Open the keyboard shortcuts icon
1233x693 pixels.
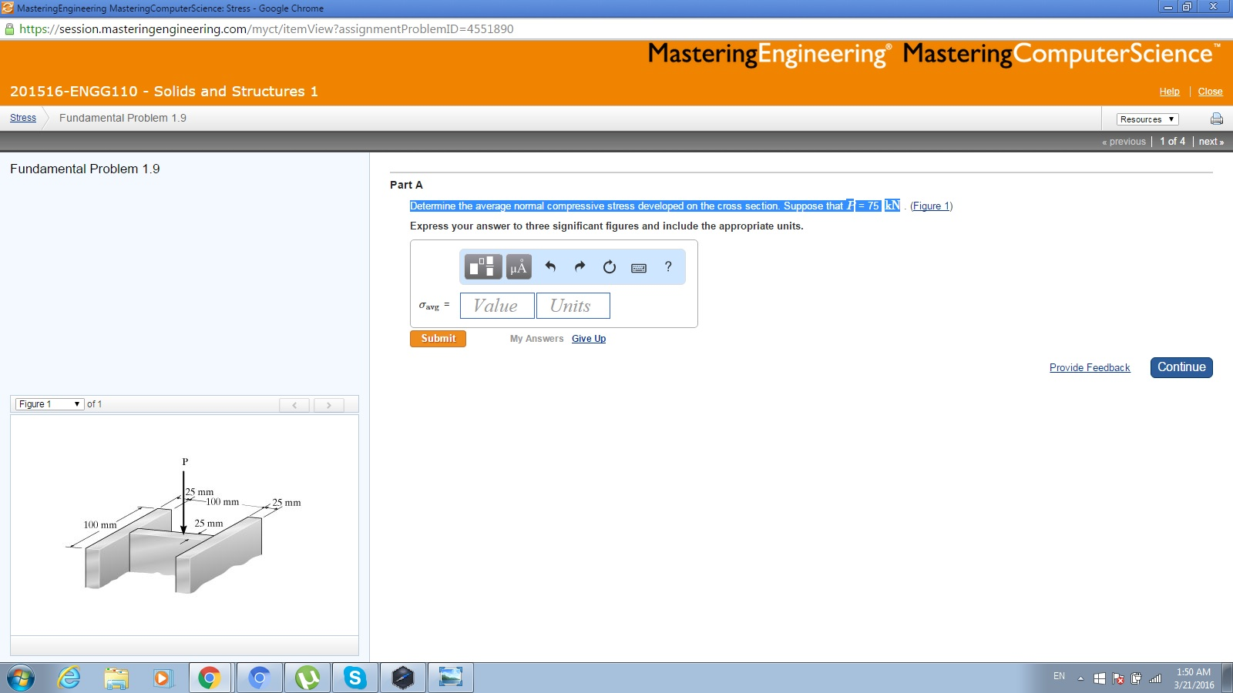point(639,267)
